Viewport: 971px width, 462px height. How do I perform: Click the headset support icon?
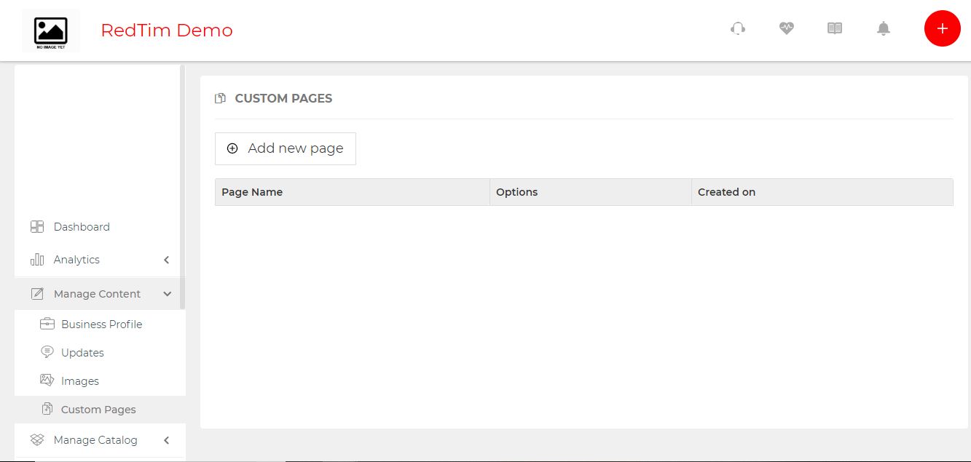tap(738, 28)
